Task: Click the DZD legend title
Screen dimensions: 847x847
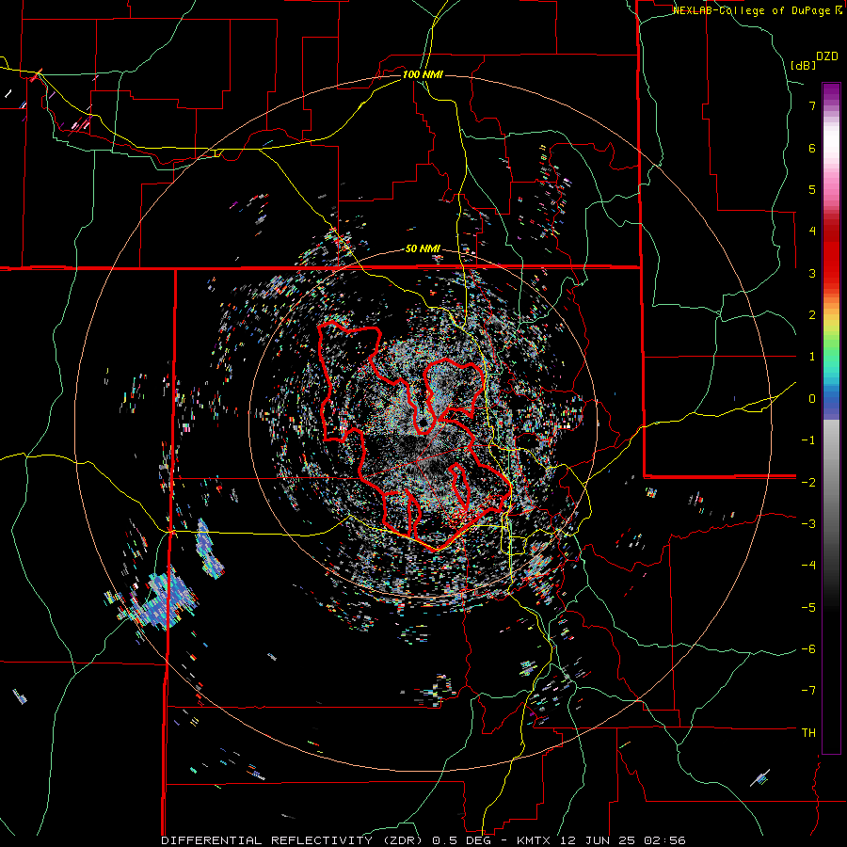Action: coord(827,56)
